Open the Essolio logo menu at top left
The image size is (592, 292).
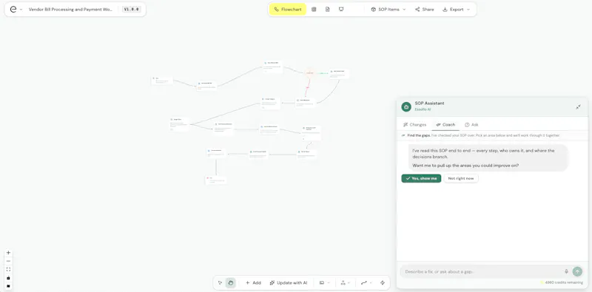click(x=16, y=10)
